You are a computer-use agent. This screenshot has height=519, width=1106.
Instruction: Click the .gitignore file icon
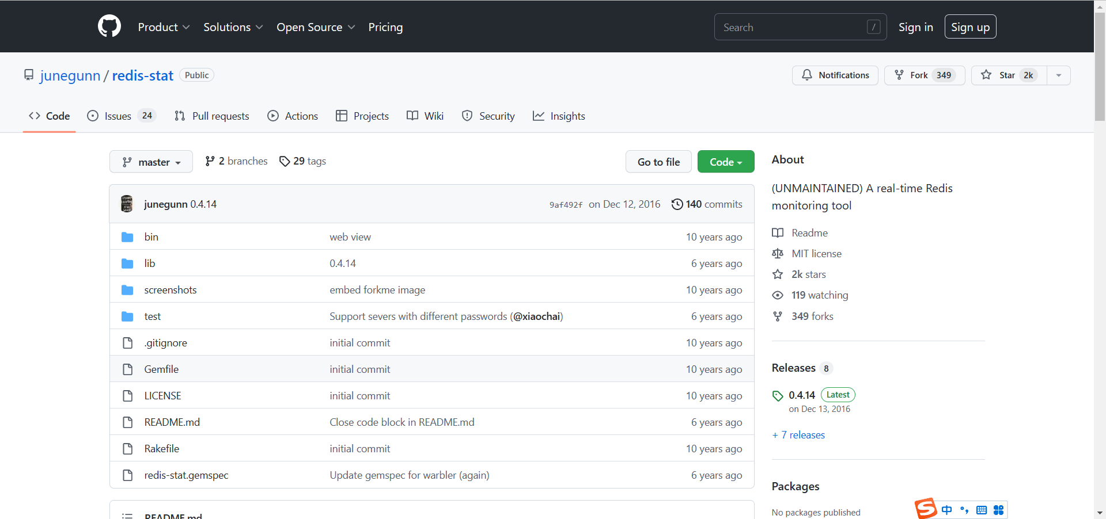tap(127, 343)
